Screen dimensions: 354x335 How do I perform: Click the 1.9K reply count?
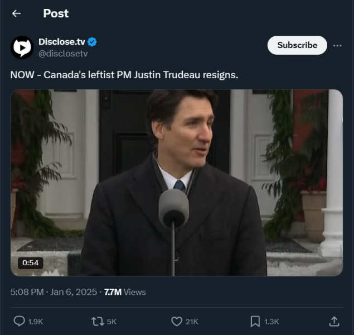36,322
